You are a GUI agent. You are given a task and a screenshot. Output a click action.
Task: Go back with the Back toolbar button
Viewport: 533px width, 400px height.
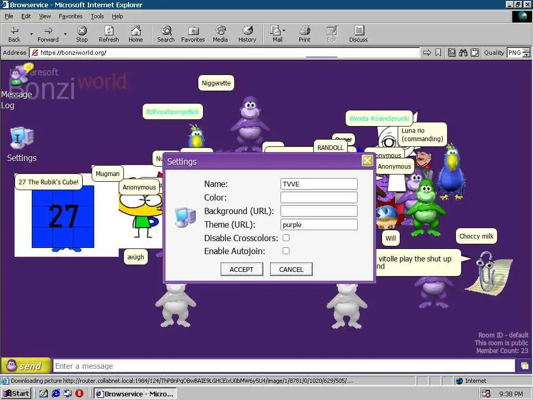[14, 34]
